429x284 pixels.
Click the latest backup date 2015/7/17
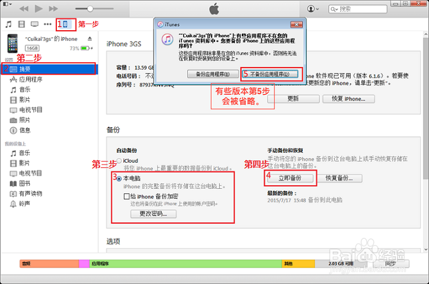click(279, 200)
